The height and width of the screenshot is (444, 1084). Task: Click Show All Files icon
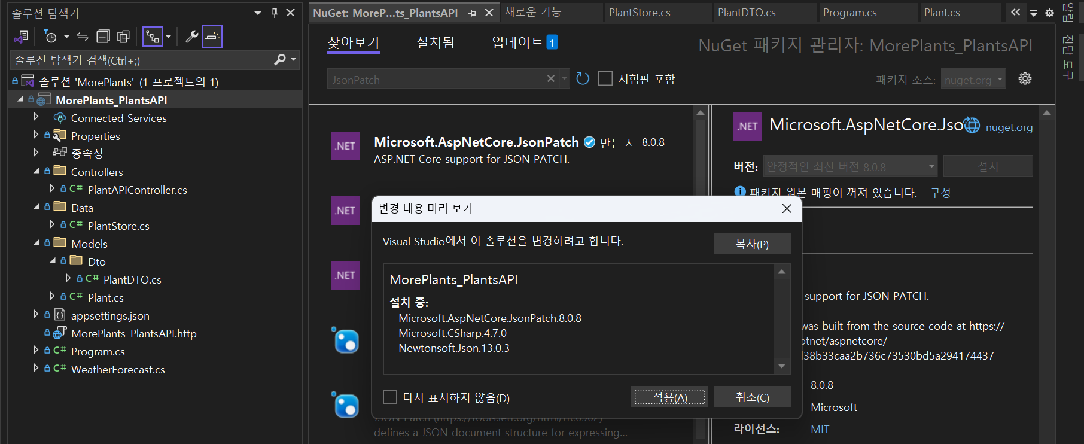pyautogui.click(x=123, y=37)
